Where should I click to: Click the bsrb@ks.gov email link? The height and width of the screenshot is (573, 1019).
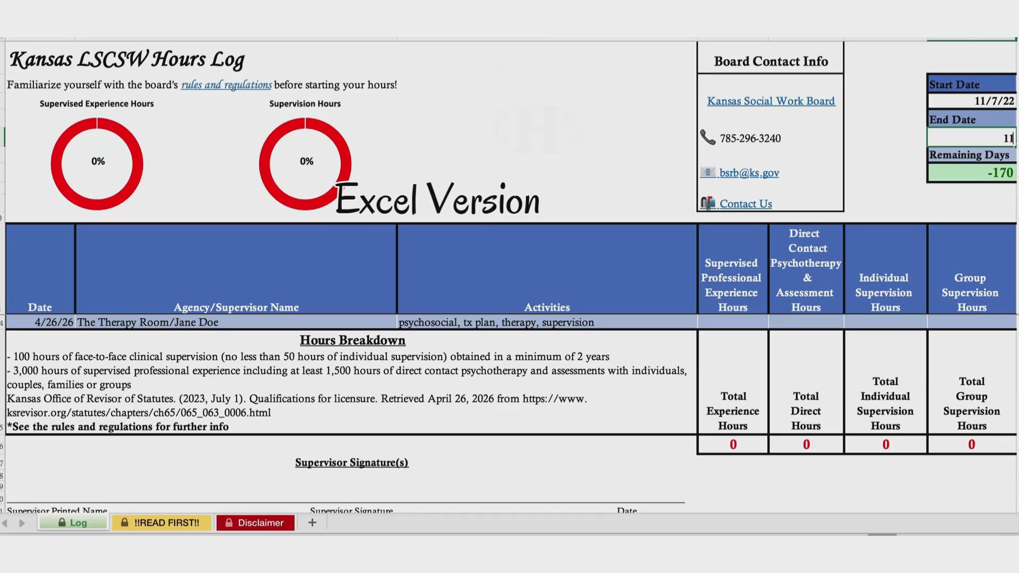tap(749, 173)
